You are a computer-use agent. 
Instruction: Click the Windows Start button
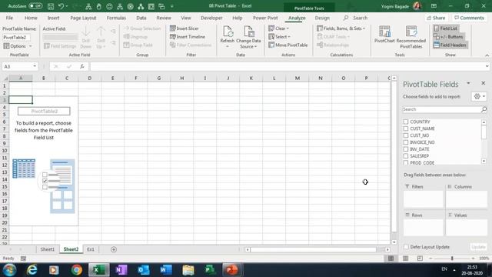point(9,270)
